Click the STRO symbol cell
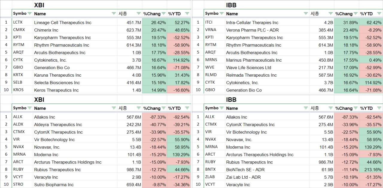The height and width of the screenshot is (188, 383). pos(22,184)
